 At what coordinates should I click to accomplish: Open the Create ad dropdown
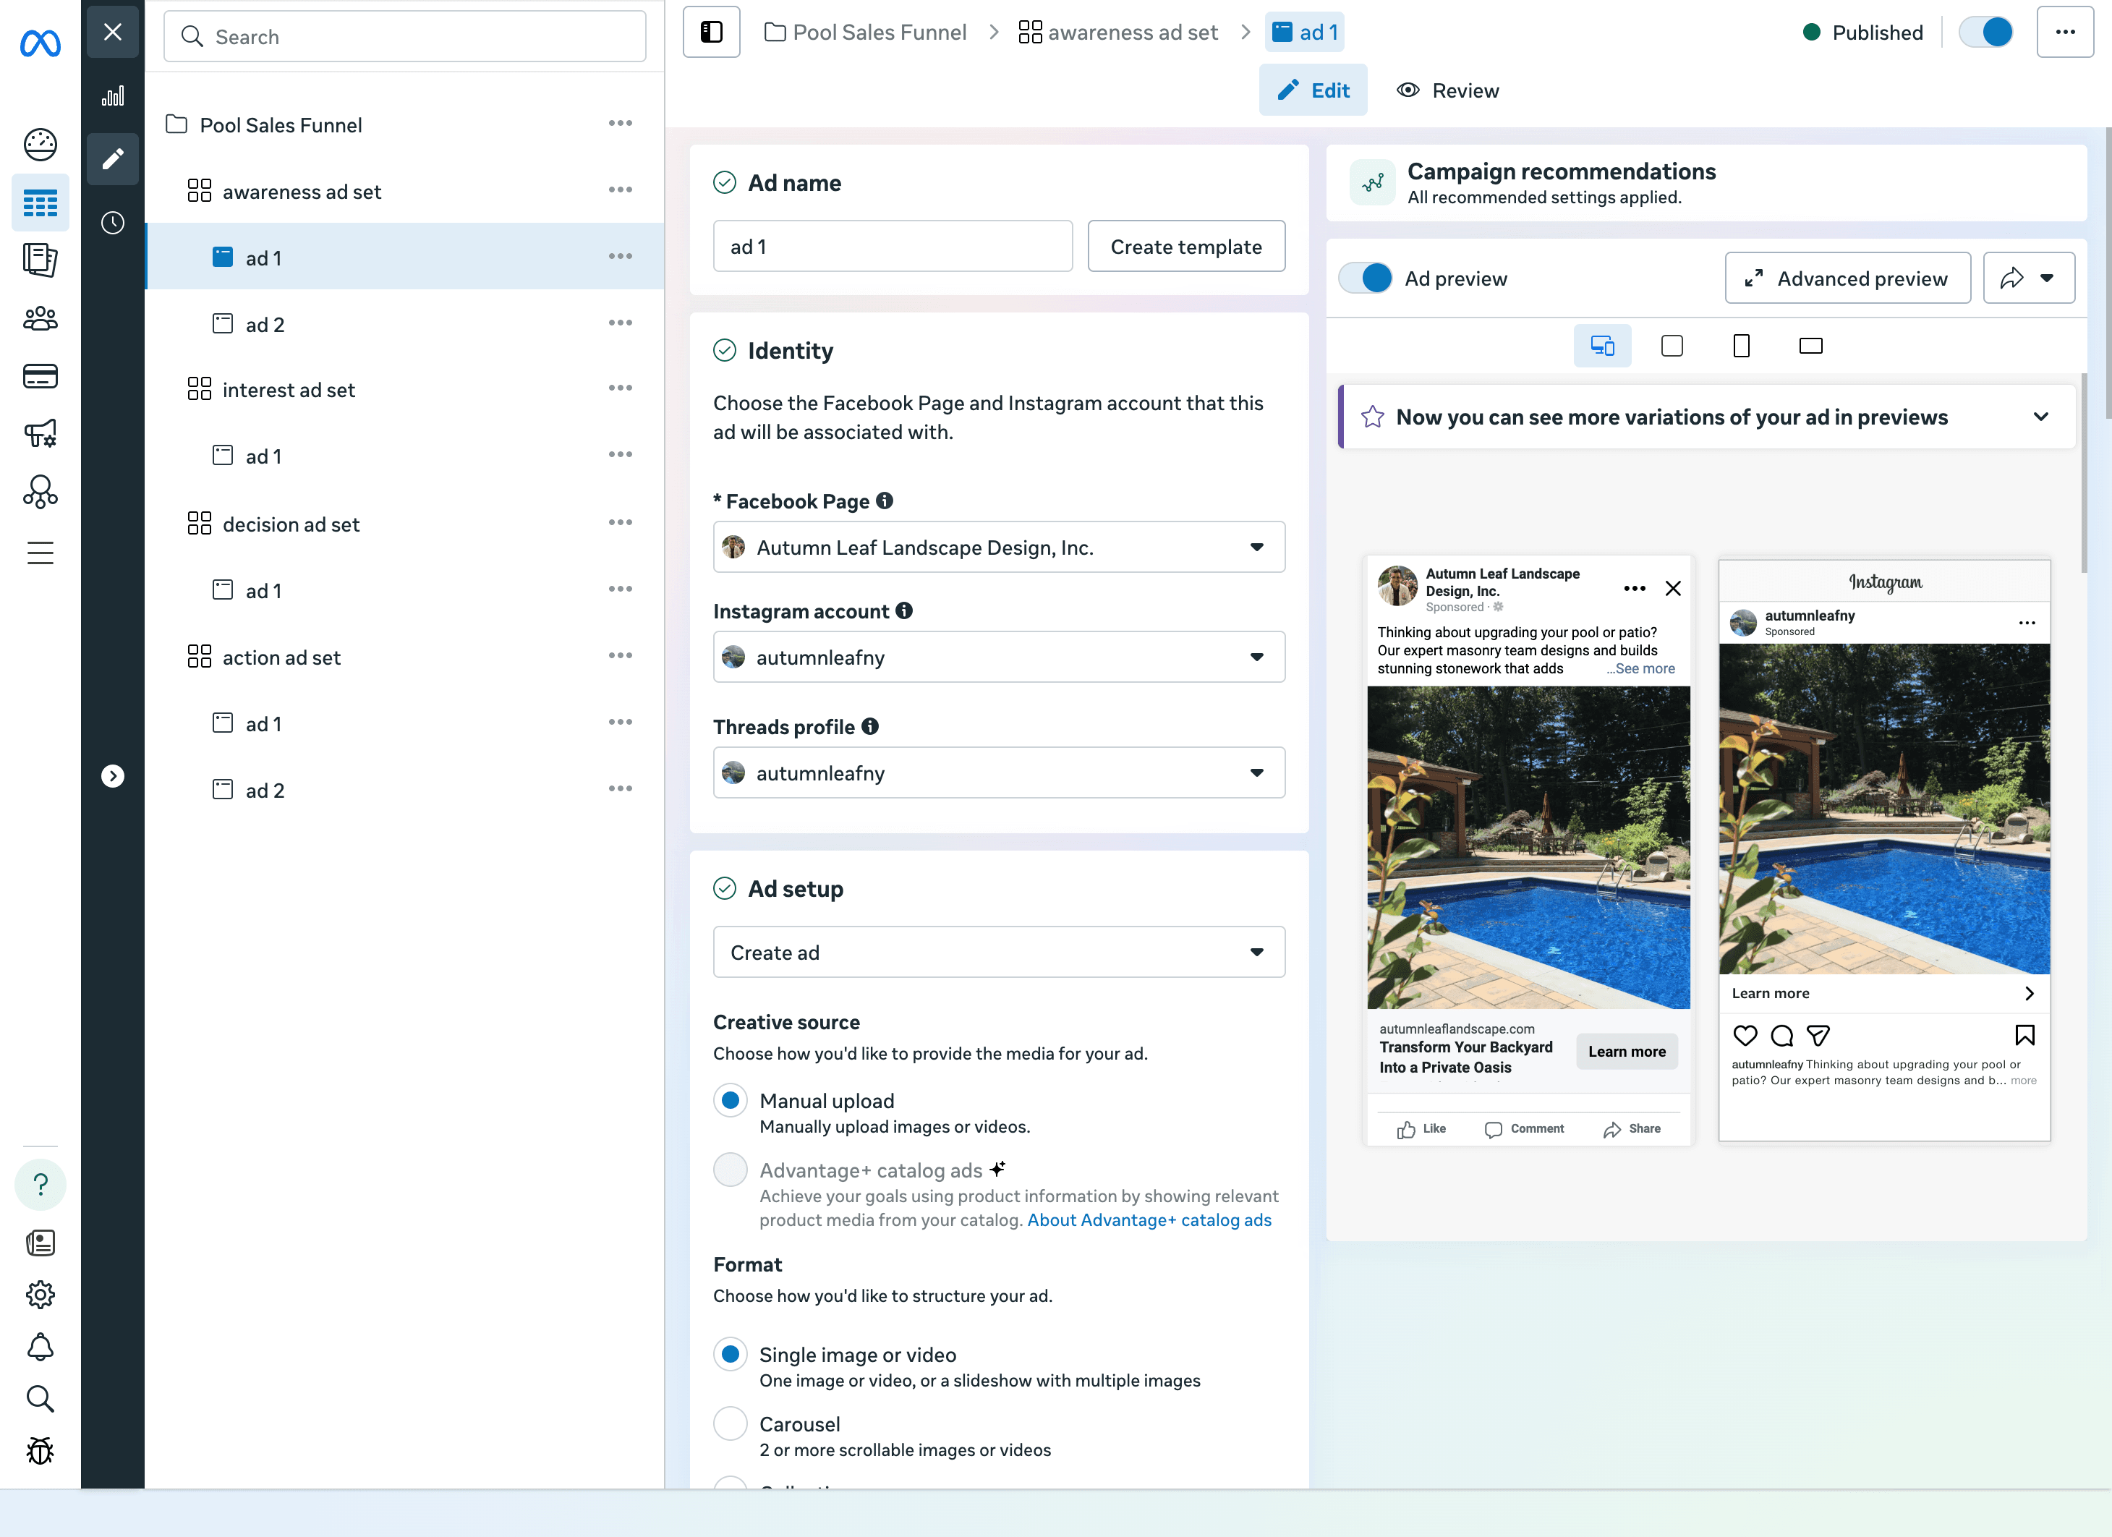pyautogui.click(x=998, y=951)
